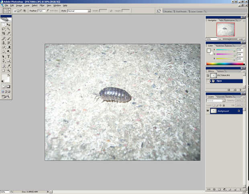This screenshot has width=249, height=194.
Task: Click the Navigator zoom slider
Action: click(x=230, y=39)
